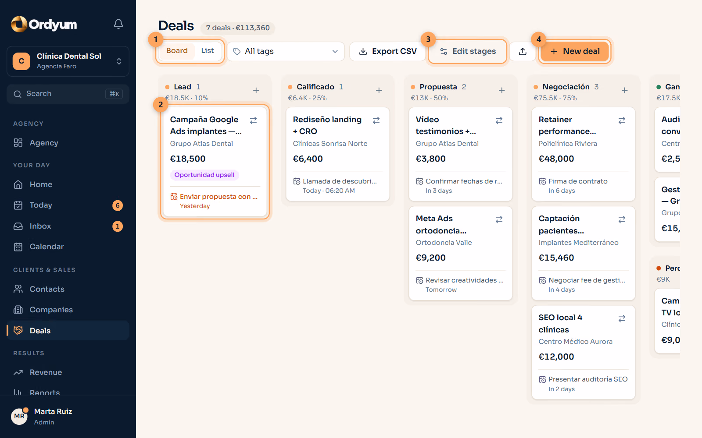Click the search shortcut ⌘K hint
Image resolution: width=702 pixels, height=438 pixels.
pos(114,94)
